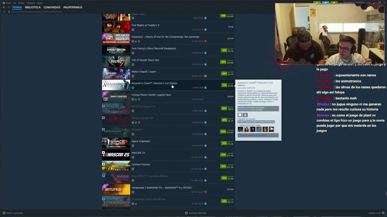Click the review icon on the Ghost Recon row
Screen dimensions: 387x217
[x=206, y=53]
